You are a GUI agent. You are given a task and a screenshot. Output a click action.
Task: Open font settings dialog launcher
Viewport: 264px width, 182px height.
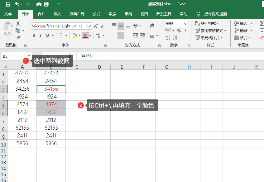(106, 45)
